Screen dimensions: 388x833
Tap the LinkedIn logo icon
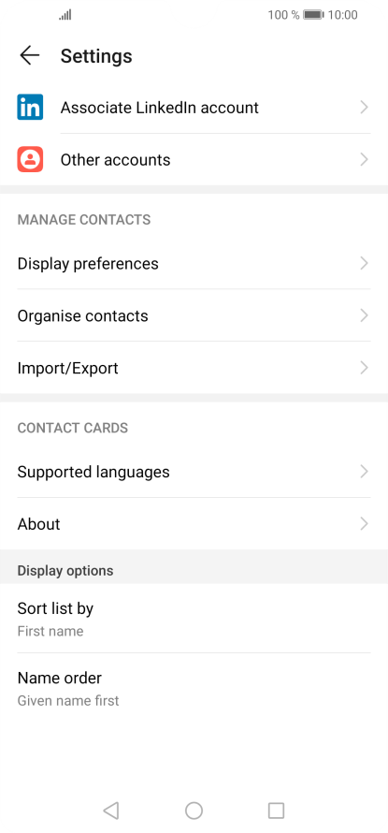(30, 108)
